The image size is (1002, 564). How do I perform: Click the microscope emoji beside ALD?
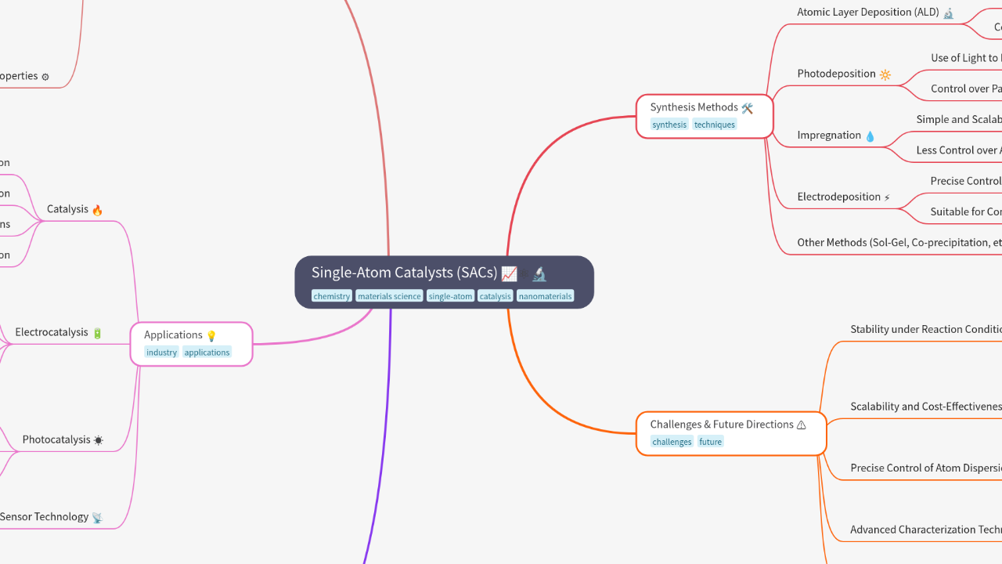[949, 13]
